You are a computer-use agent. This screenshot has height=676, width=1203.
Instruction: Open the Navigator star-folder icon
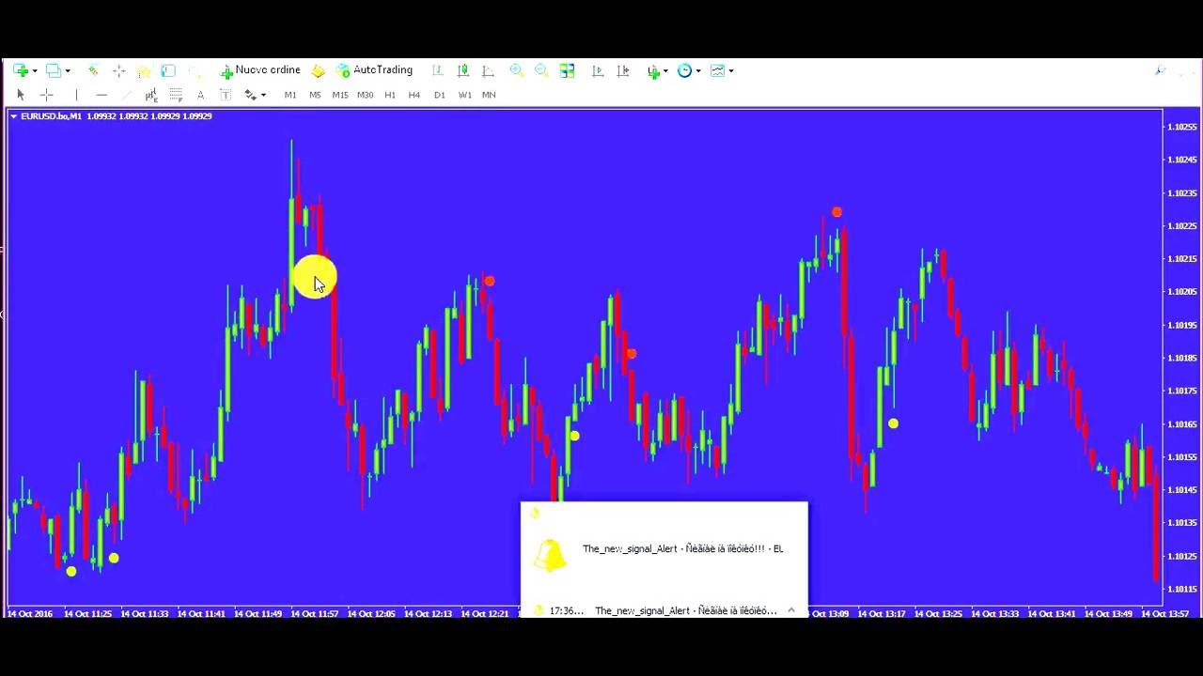pyautogui.click(x=144, y=70)
